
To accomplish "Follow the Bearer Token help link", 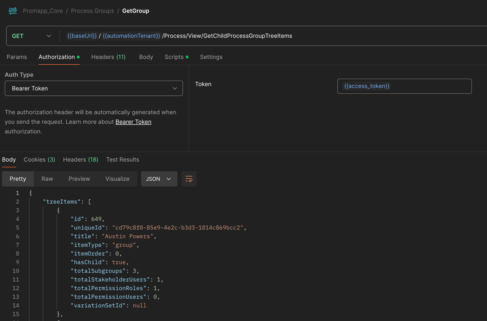I will [x=133, y=122].
